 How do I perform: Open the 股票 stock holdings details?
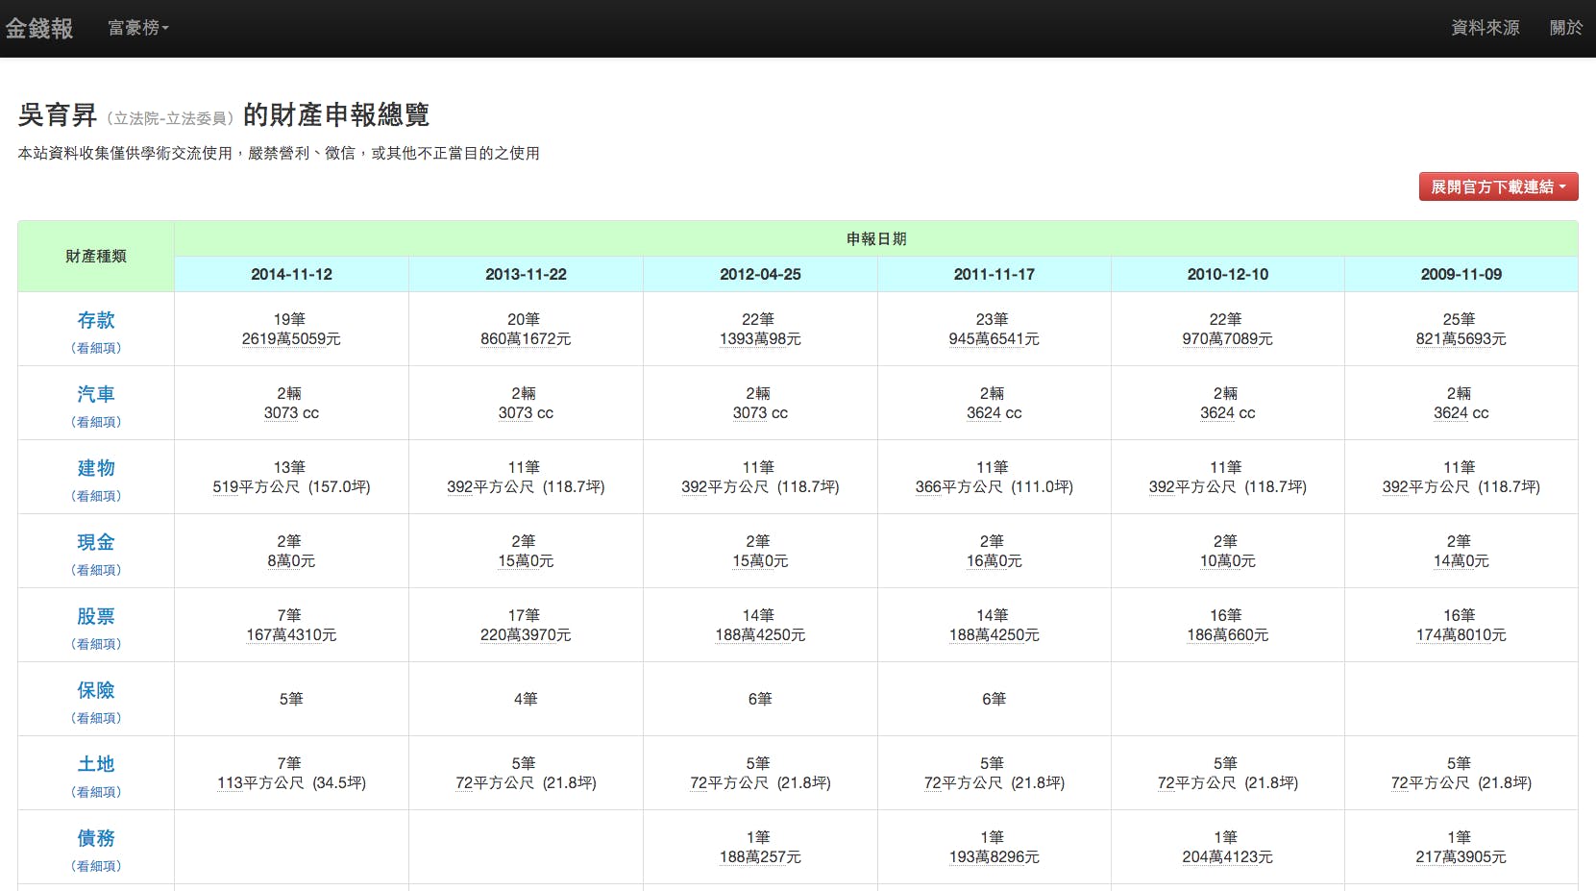click(95, 616)
